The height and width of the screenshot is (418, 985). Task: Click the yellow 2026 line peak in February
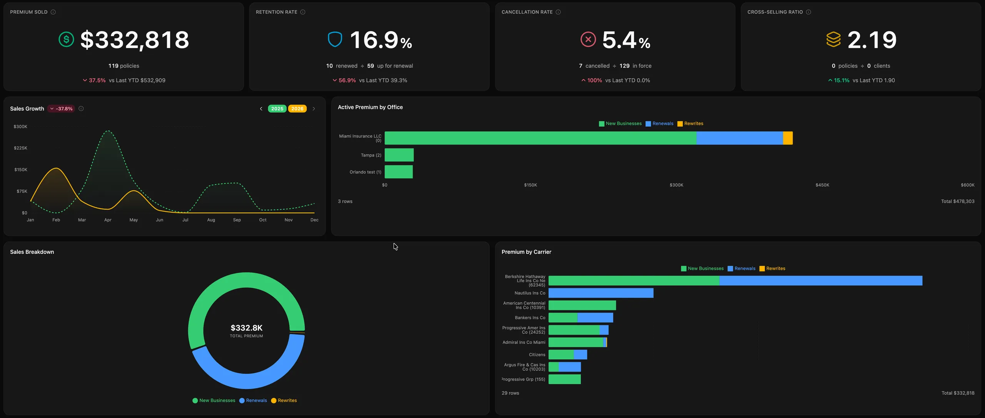56,168
